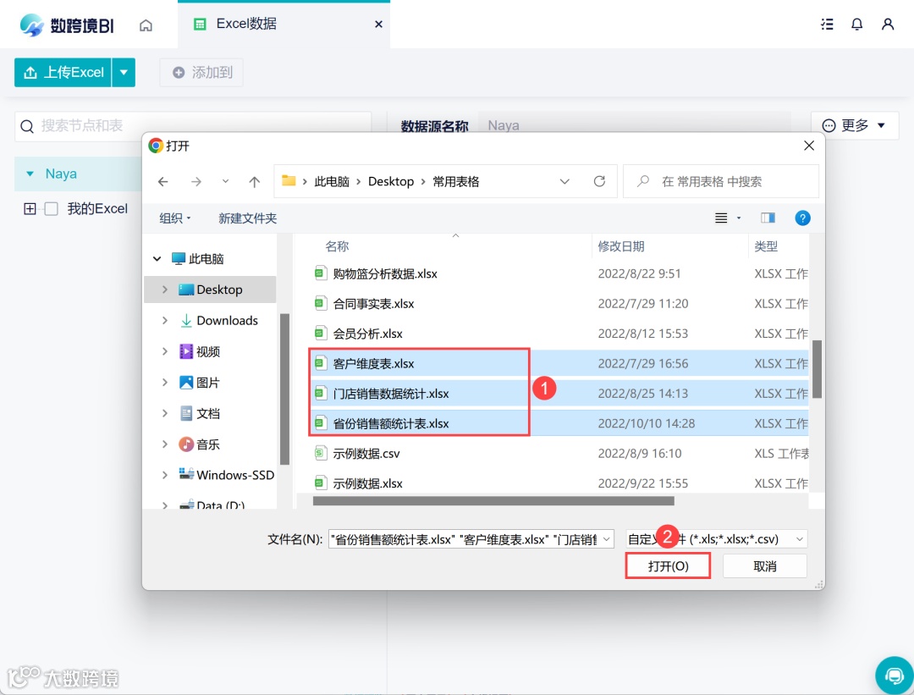
Task: Click the up-one-level arrow in the dialog
Action: pos(255,181)
